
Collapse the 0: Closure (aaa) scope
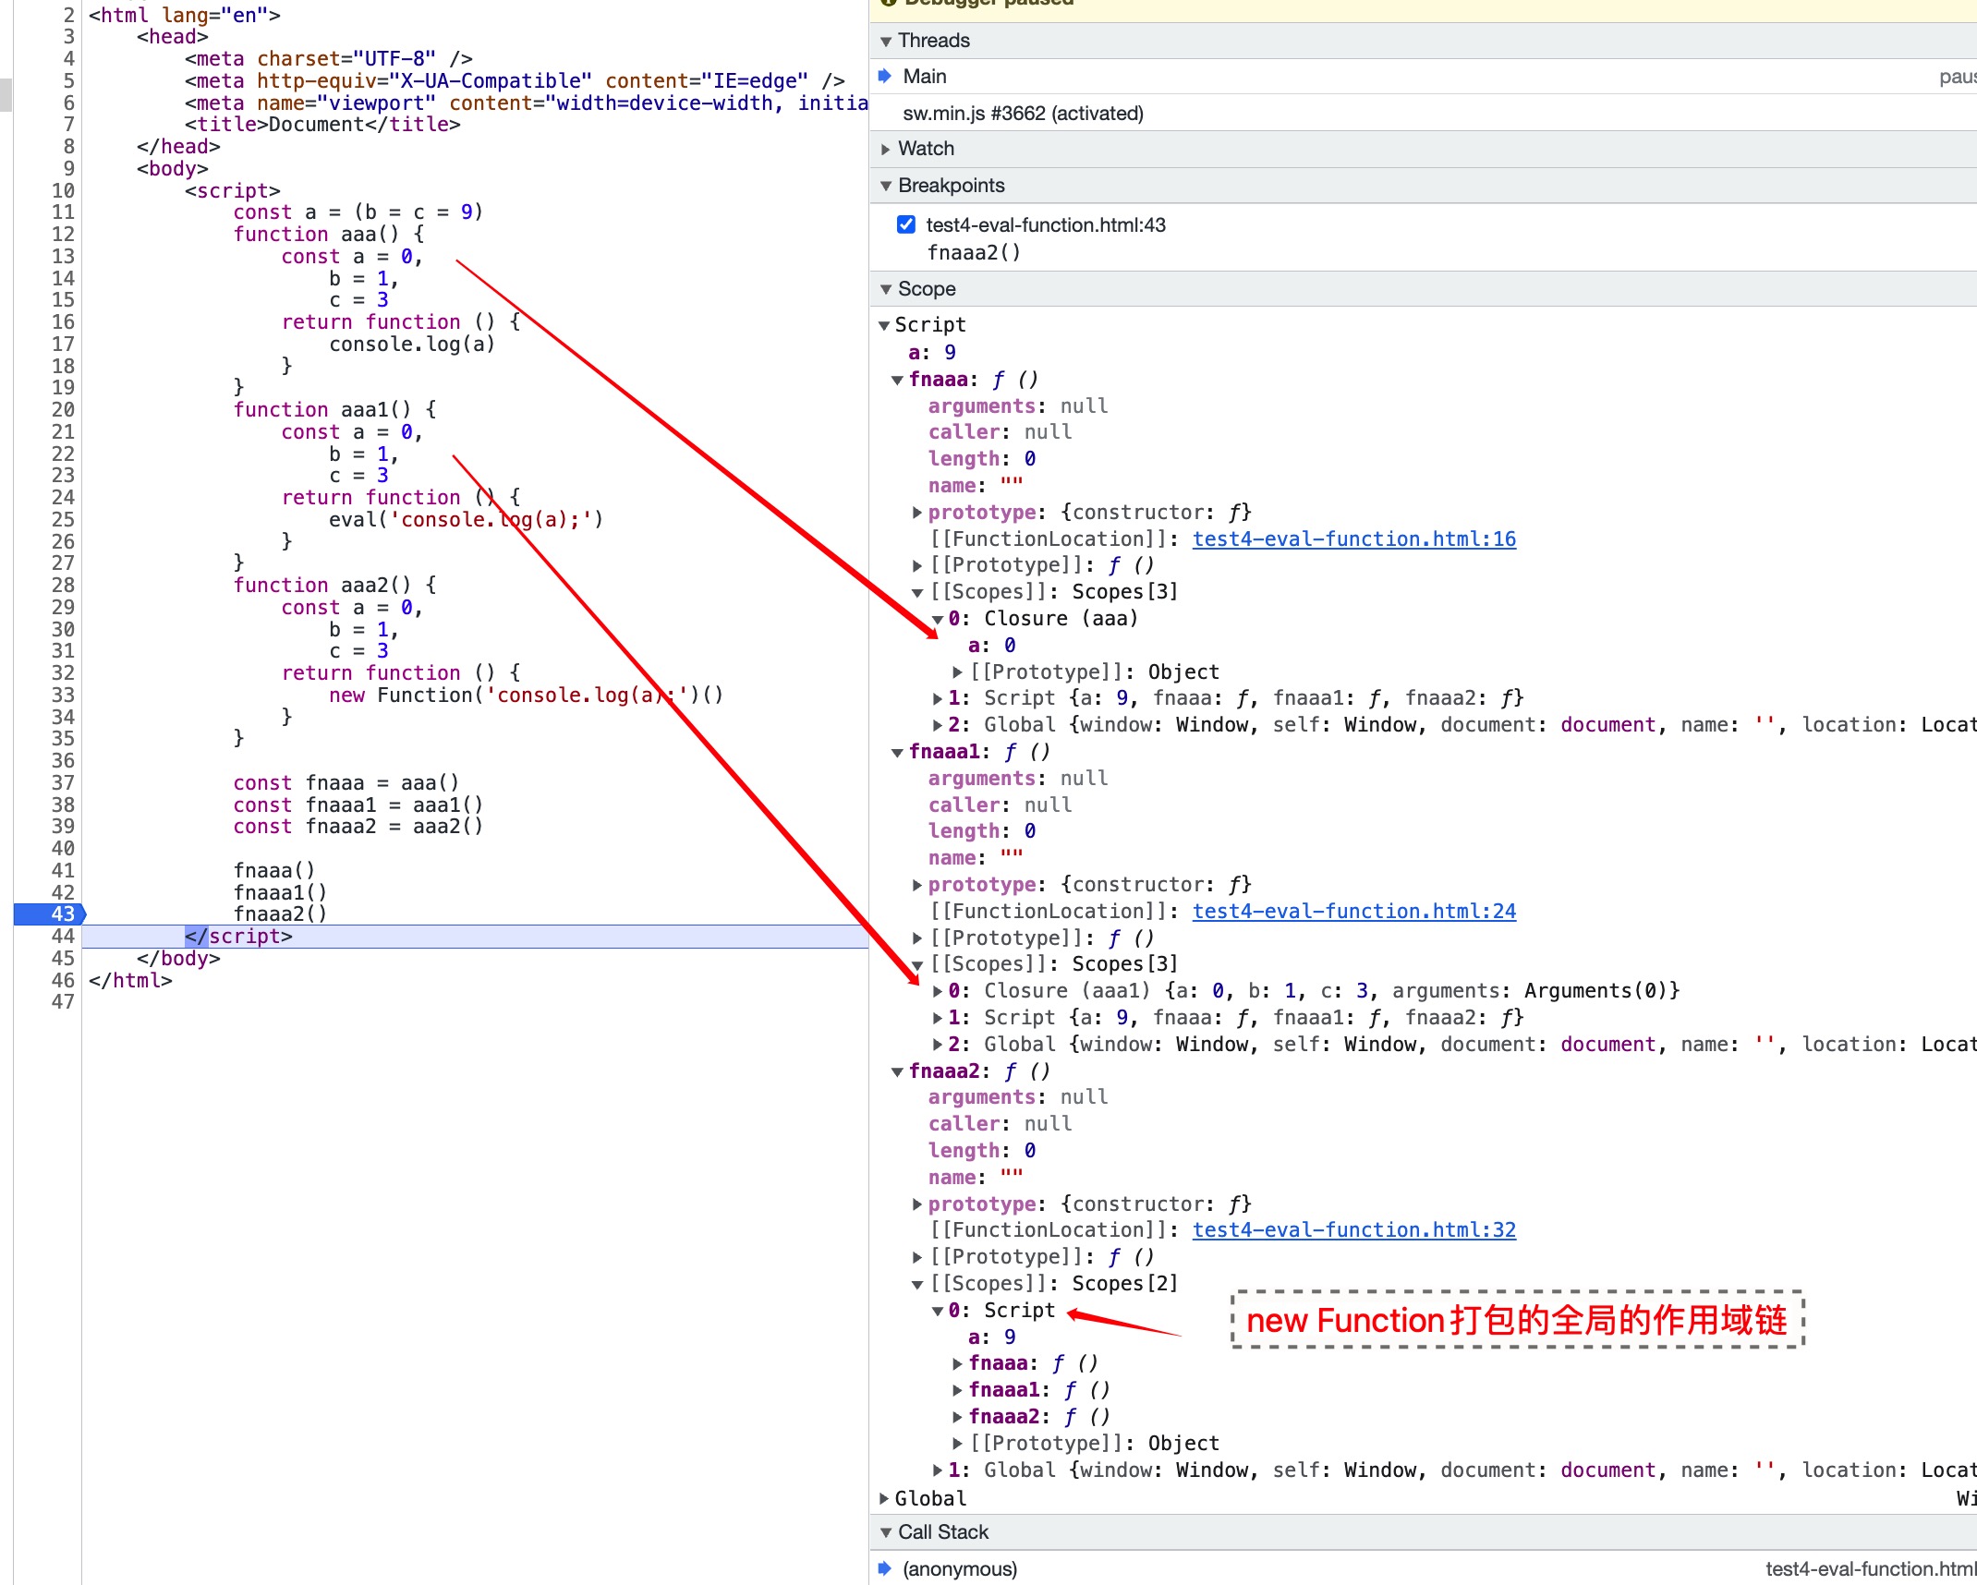(938, 619)
